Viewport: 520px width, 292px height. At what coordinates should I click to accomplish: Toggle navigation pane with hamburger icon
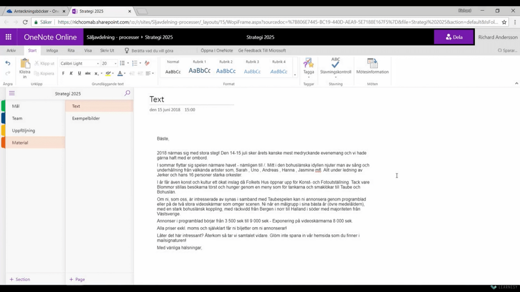(12, 93)
